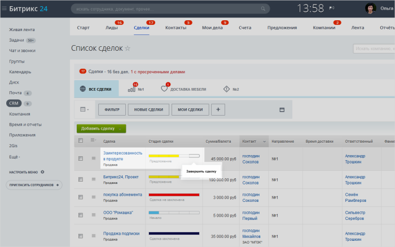Open header grid settings menu icon

93,140
